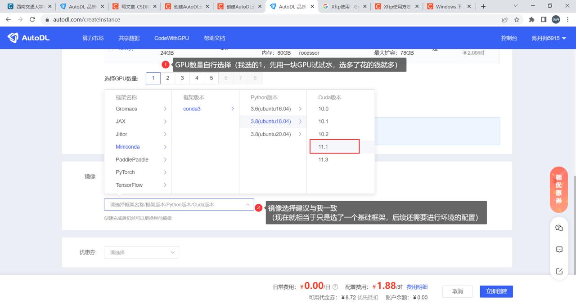Click the image selection cascader field

(x=179, y=204)
